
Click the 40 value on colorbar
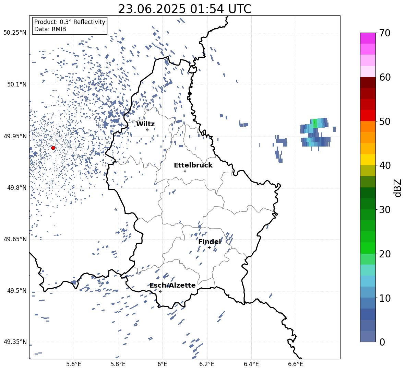(385, 165)
